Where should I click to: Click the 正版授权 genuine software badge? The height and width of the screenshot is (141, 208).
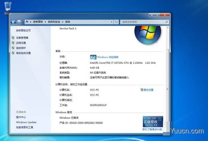(x=153, y=122)
